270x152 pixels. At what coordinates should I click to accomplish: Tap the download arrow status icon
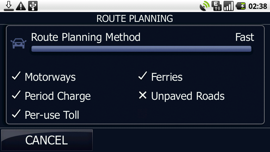coord(9,6)
